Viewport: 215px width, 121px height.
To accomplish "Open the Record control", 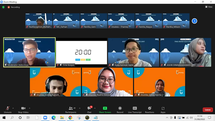I will [120, 110].
